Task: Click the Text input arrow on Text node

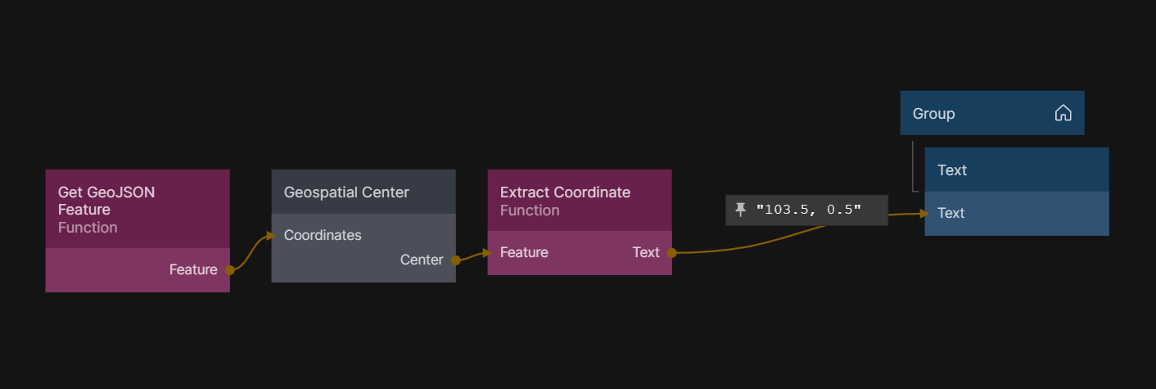Action: coord(924,213)
